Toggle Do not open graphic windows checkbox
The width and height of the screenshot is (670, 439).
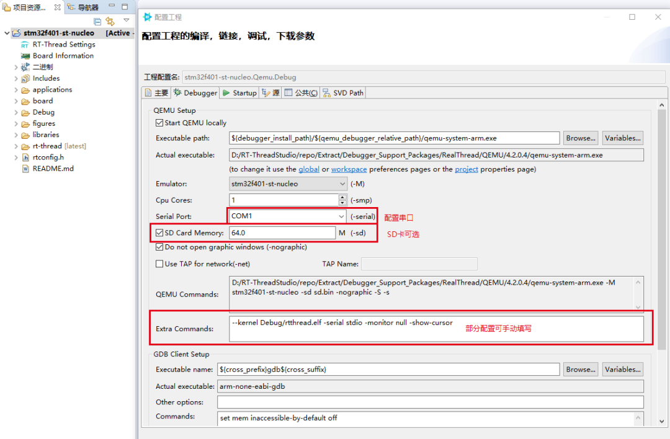coord(159,247)
